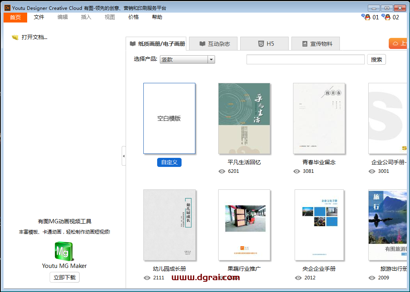Image resolution: width=410 pixels, height=292 pixels.
Task: Switch to the 互动杂志 tab
Action: click(x=213, y=44)
